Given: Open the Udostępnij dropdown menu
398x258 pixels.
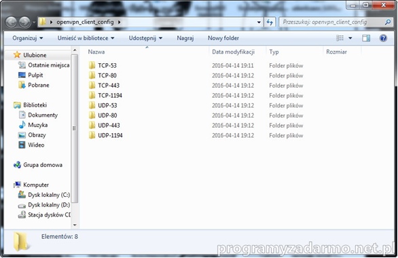Looking at the screenshot, I should (145, 38).
